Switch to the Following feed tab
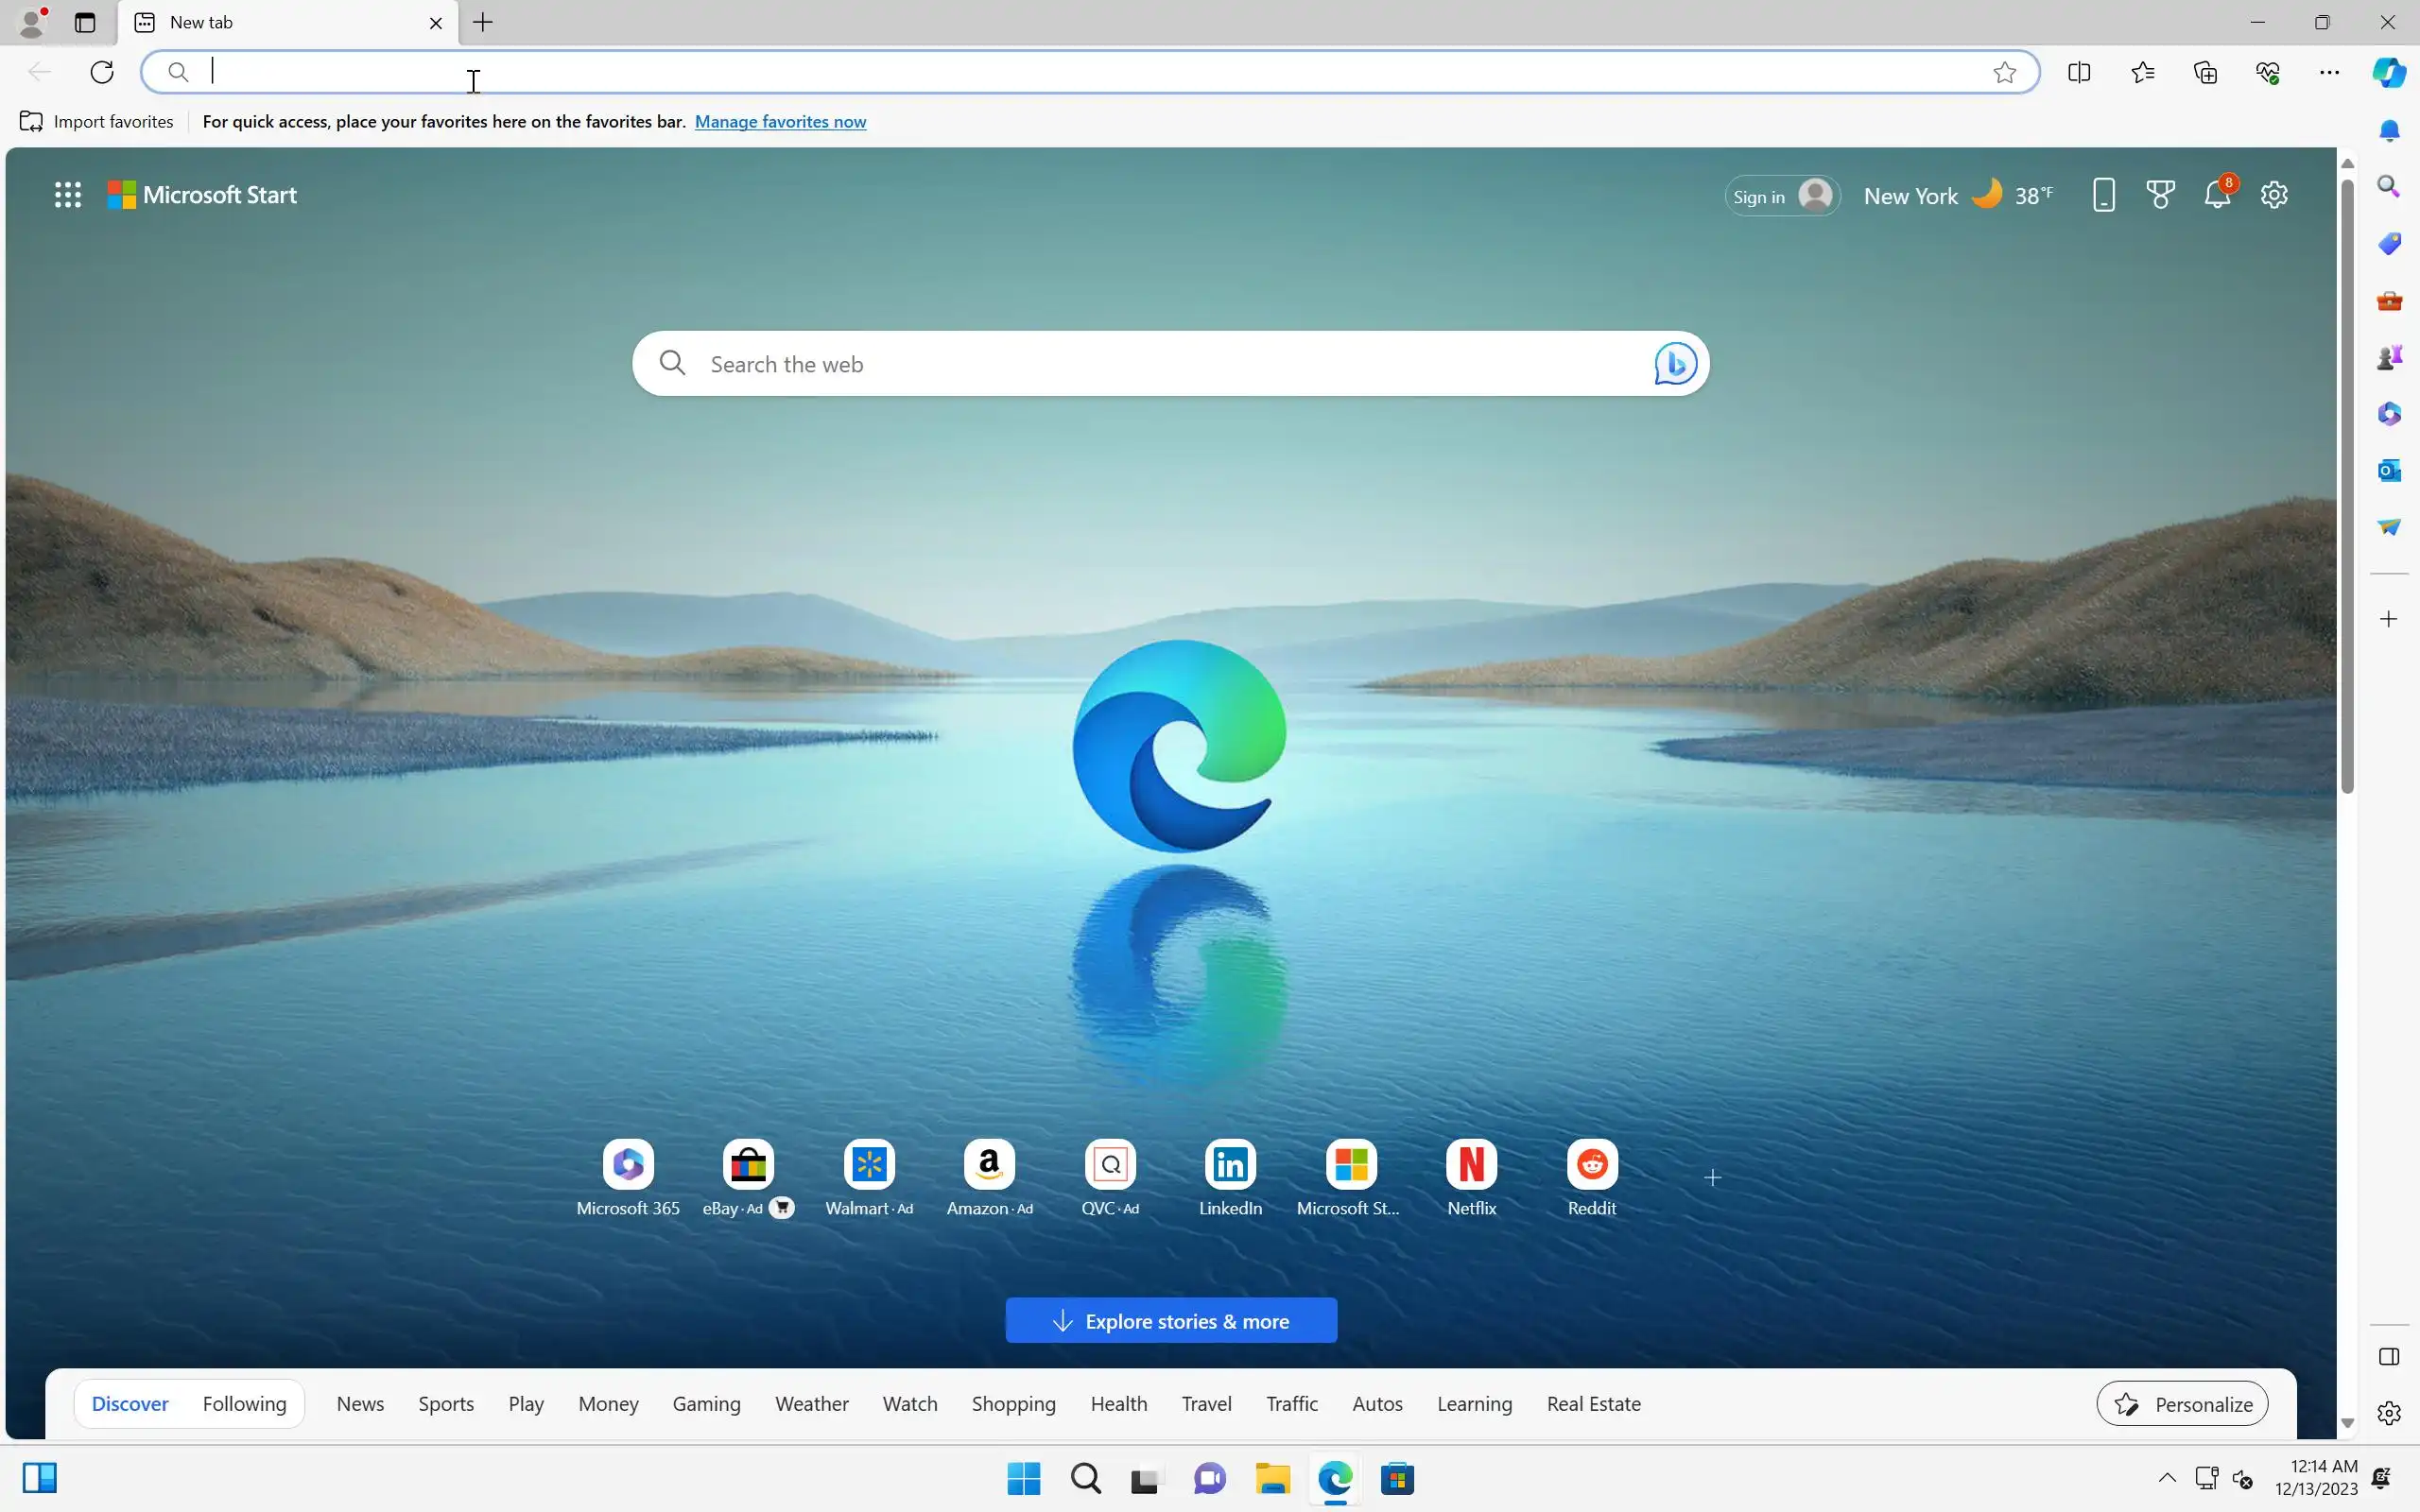The width and height of the screenshot is (2420, 1512). click(244, 1404)
